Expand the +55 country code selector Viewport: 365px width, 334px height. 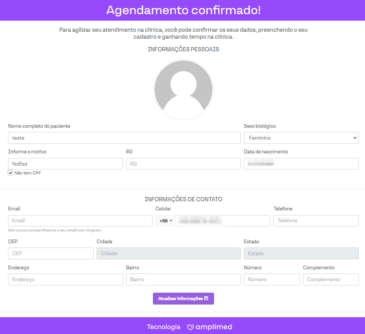click(x=165, y=221)
